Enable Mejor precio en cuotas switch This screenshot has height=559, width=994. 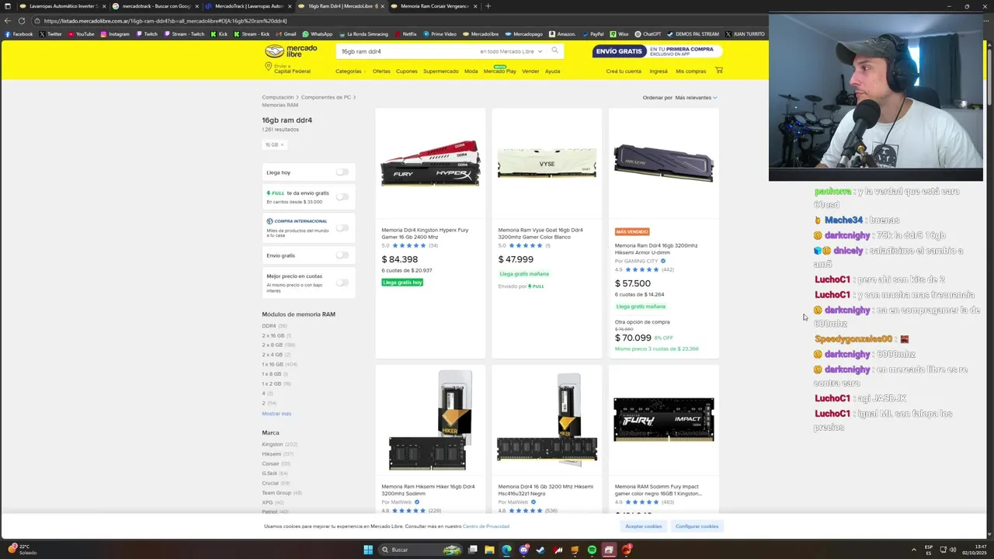(342, 283)
